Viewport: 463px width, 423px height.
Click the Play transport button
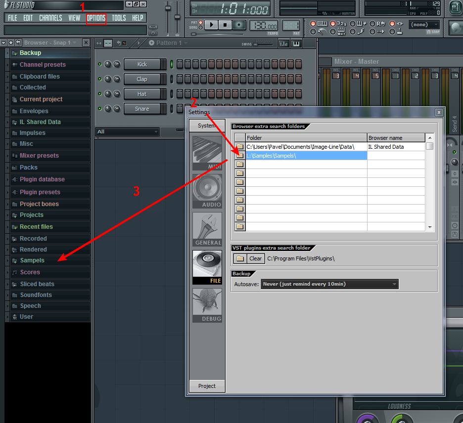(x=211, y=25)
